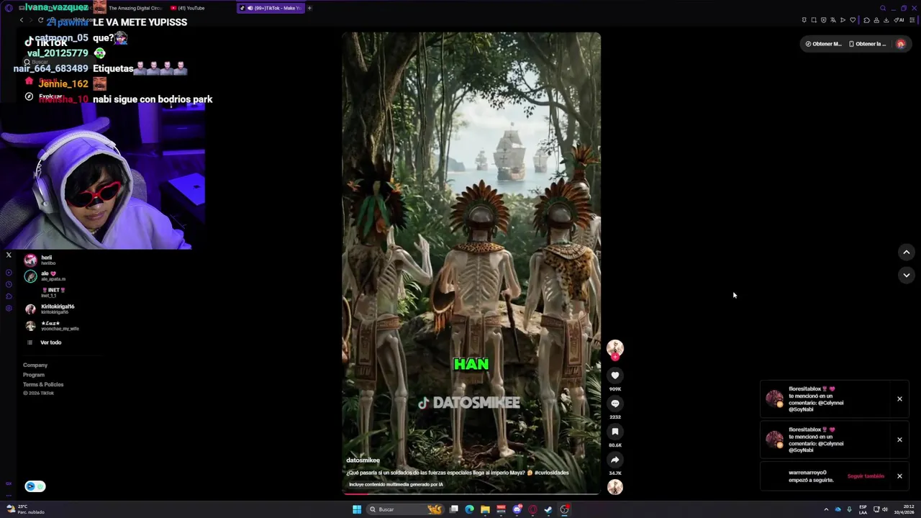The image size is (921, 518).
Task: Open Steam from taskbar
Action: [548, 509]
